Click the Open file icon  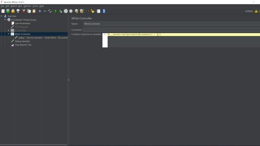[13, 11]
